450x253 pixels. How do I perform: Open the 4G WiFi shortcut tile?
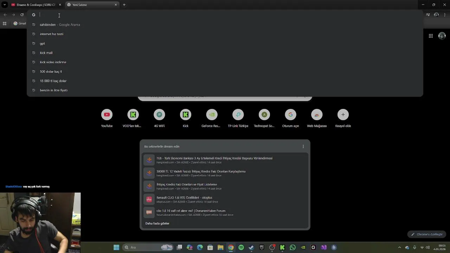[159, 118]
